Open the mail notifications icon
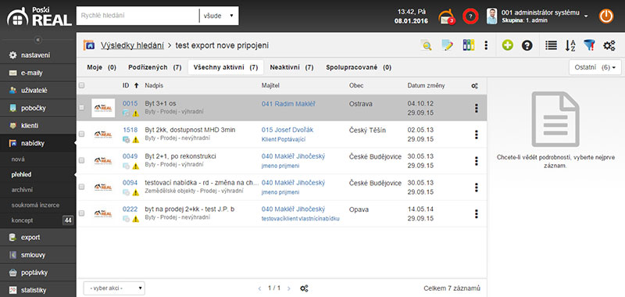 [446, 16]
